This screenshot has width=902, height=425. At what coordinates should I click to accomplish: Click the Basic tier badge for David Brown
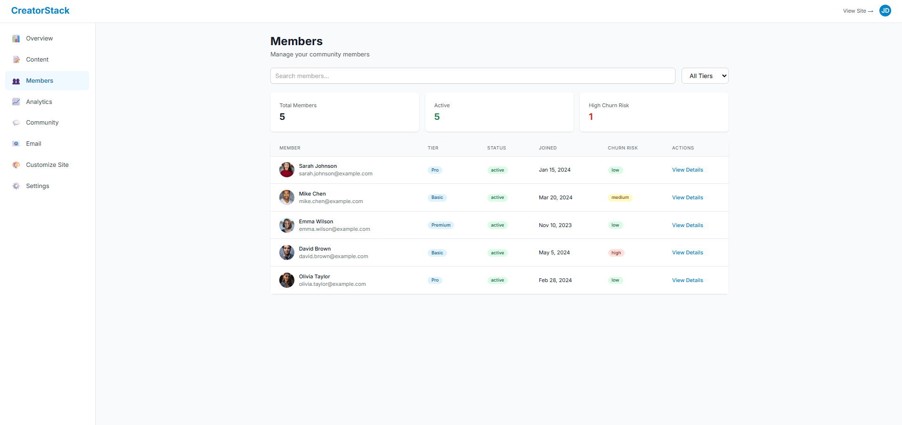click(437, 252)
